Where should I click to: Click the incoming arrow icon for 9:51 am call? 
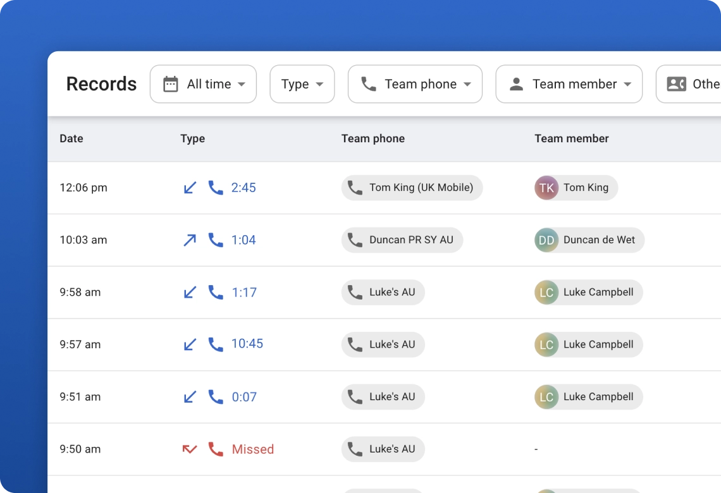pyautogui.click(x=190, y=397)
